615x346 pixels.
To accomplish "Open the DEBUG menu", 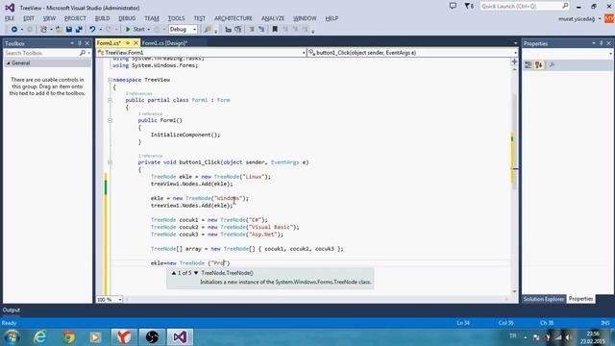I will [127, 18].
